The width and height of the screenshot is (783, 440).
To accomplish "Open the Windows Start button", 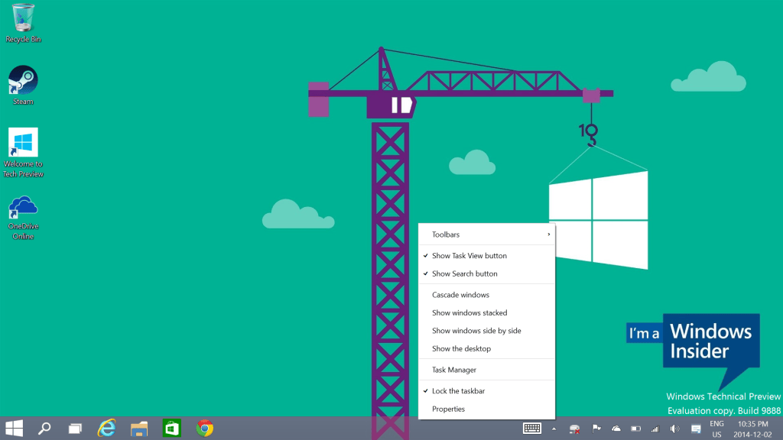I will pos(14,428).
